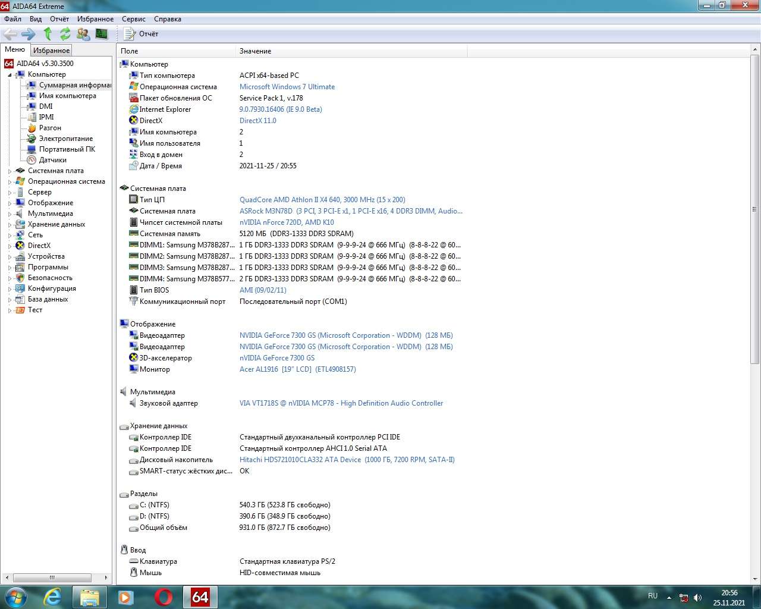Screen dimensions: 761x609
Task: Refresh the page with green arrows icon
Action: pyautogui.click(x=65, y=34)
